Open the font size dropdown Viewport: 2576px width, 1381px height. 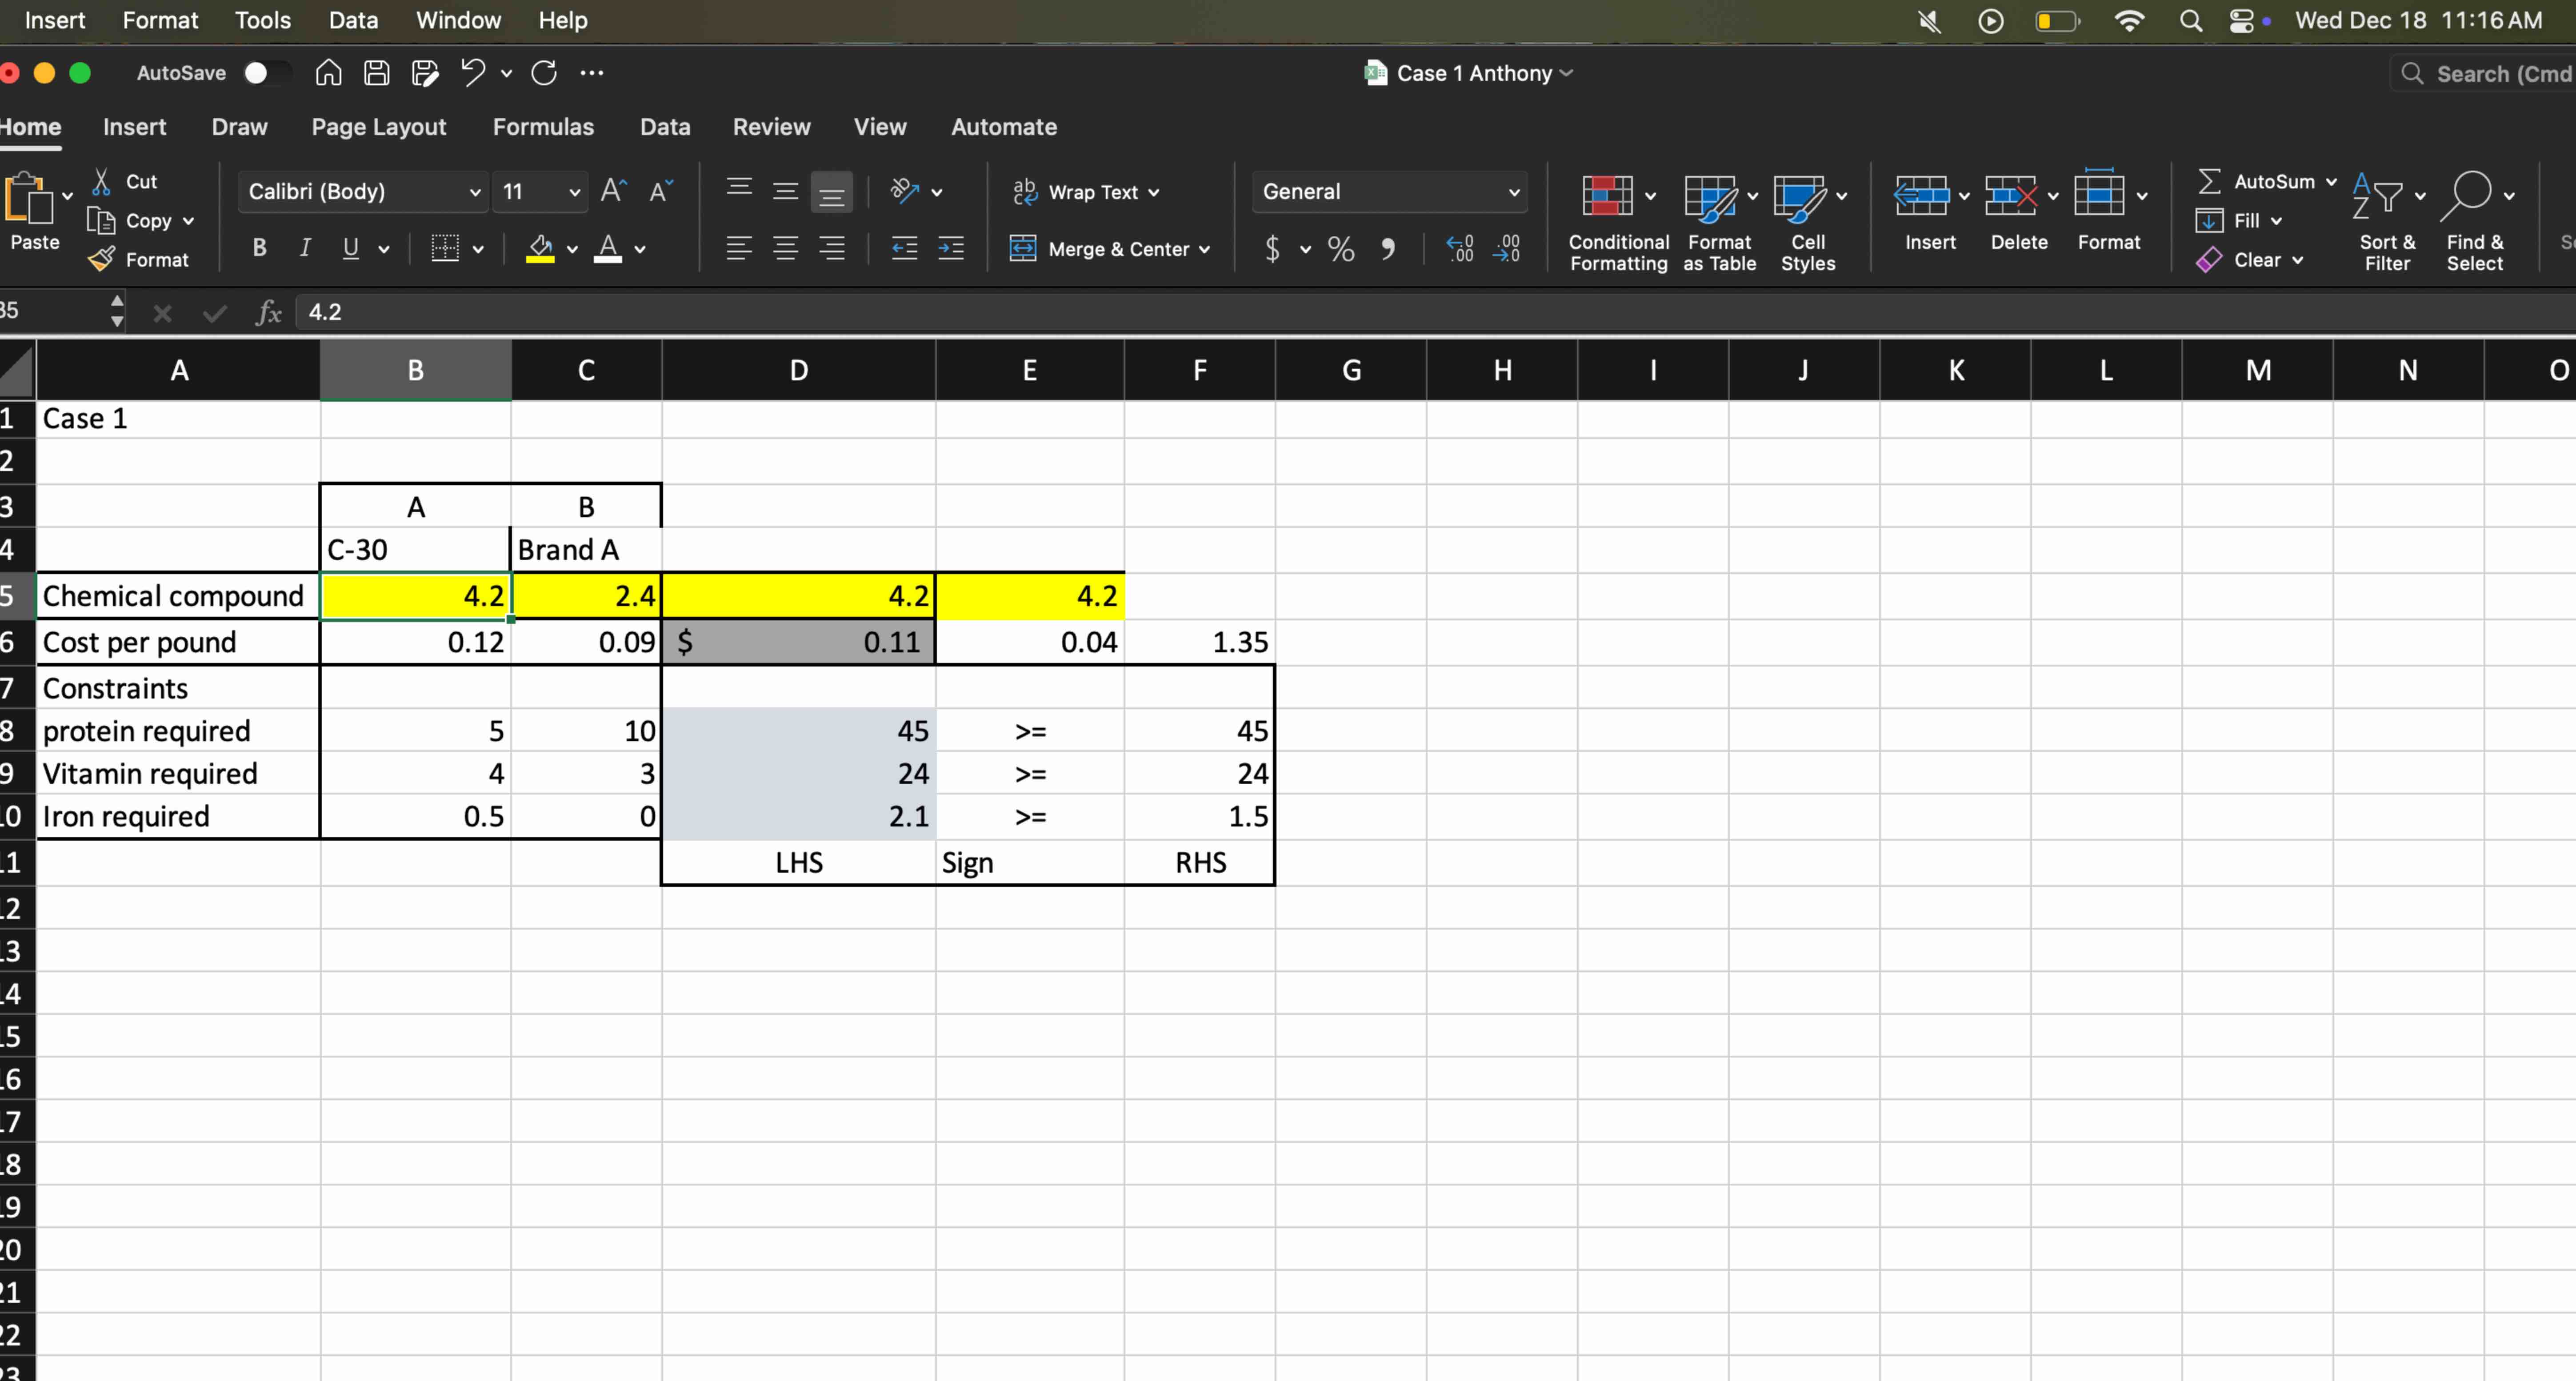click(x=575, y=192)
